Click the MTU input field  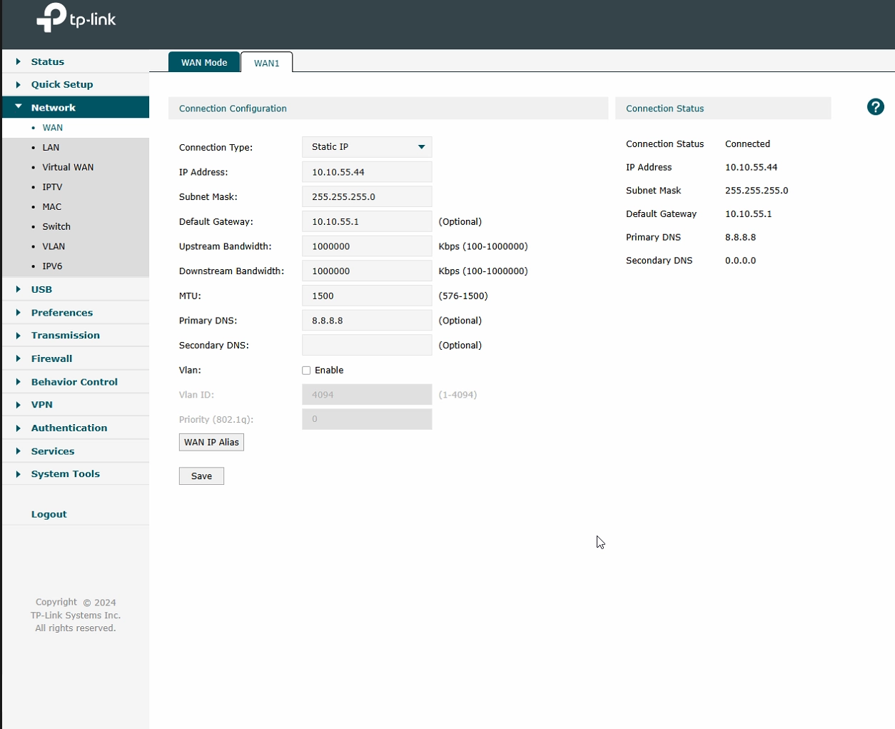(367, 296)
